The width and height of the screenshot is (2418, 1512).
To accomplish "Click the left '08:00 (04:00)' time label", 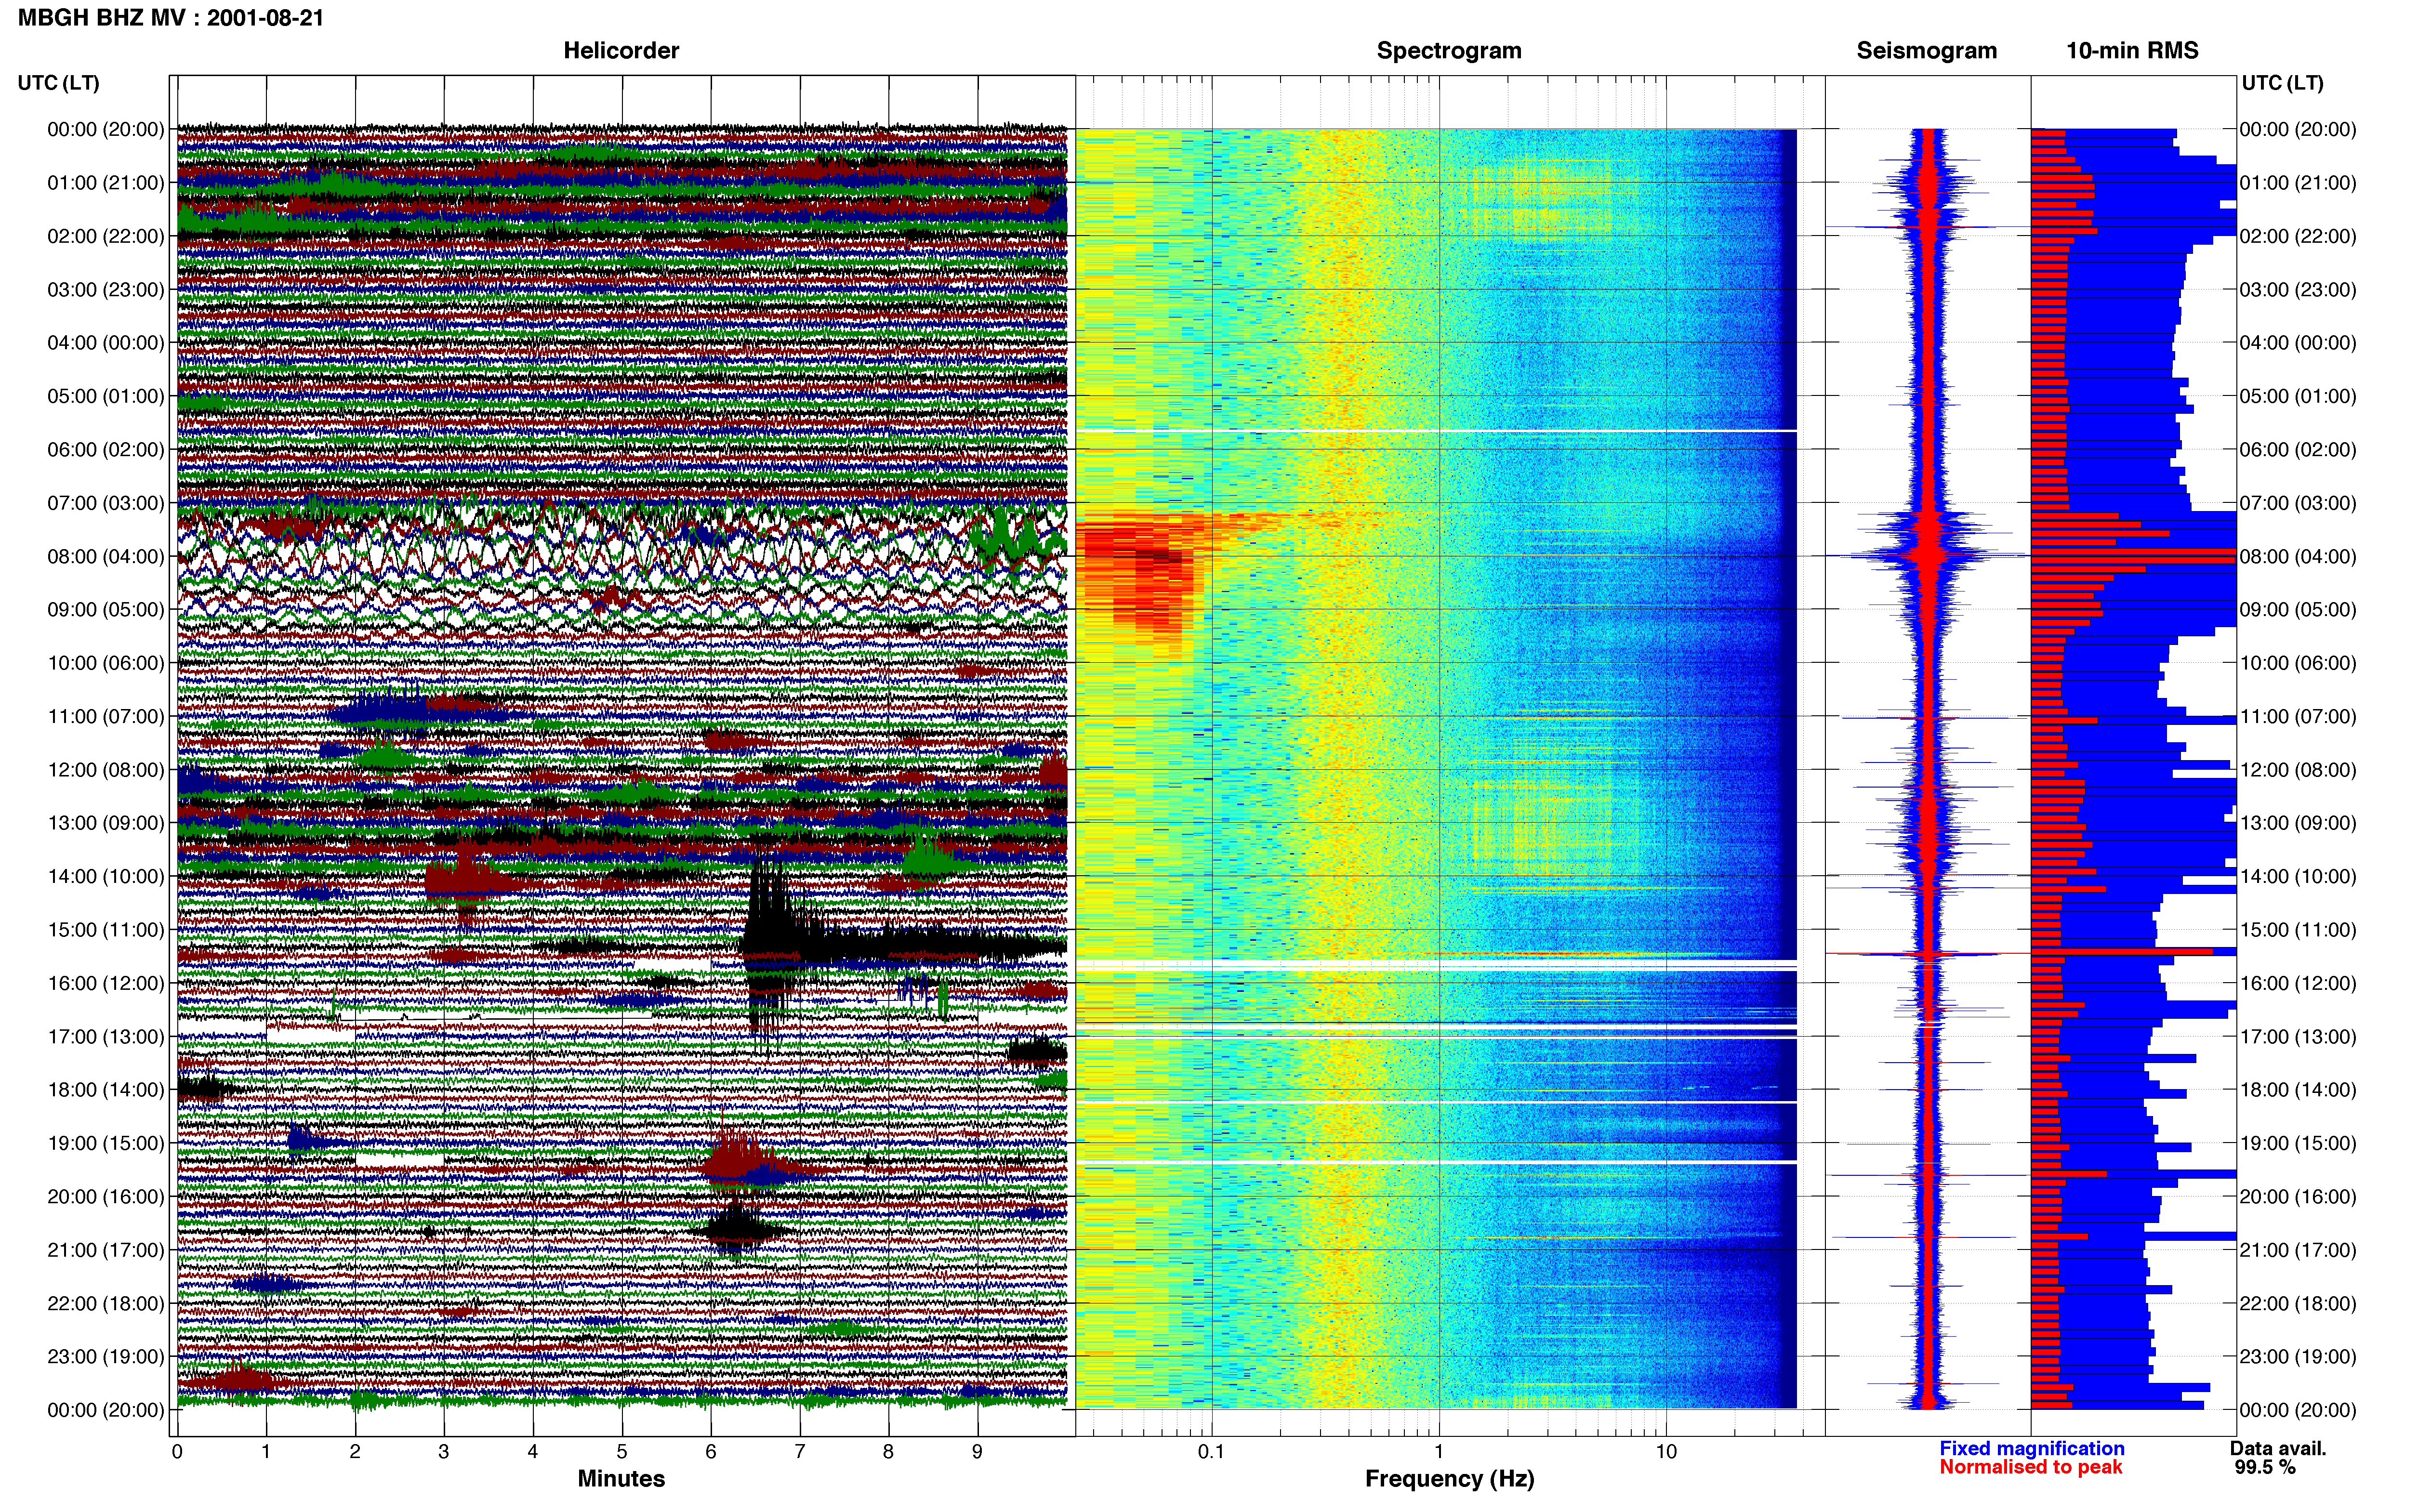I will coord(106,556).
